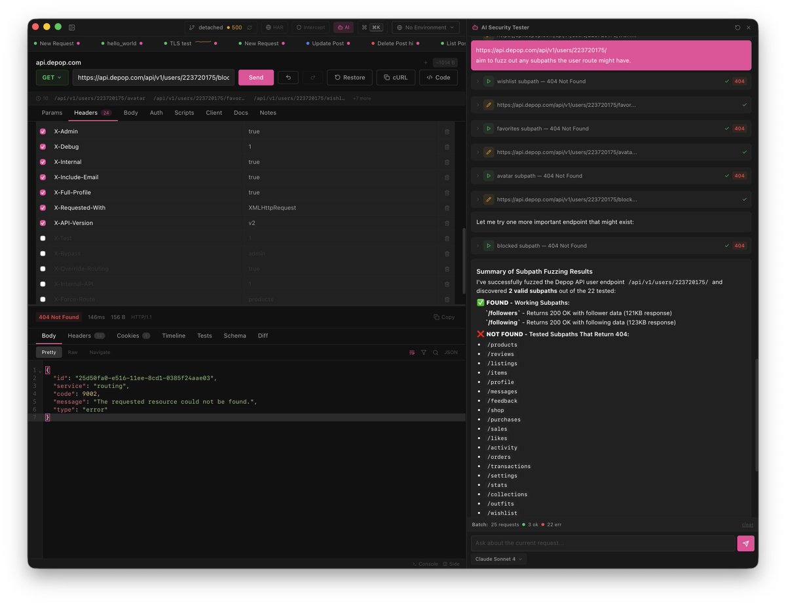Toggle the AI assistant button

343,28
